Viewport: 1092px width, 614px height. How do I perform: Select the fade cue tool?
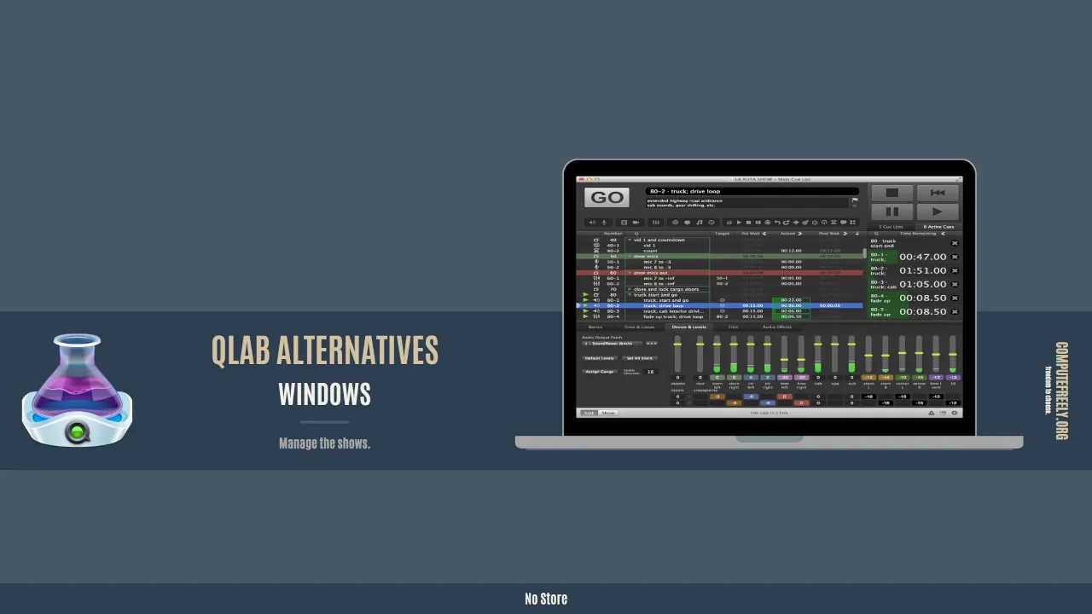pos(656,222)
